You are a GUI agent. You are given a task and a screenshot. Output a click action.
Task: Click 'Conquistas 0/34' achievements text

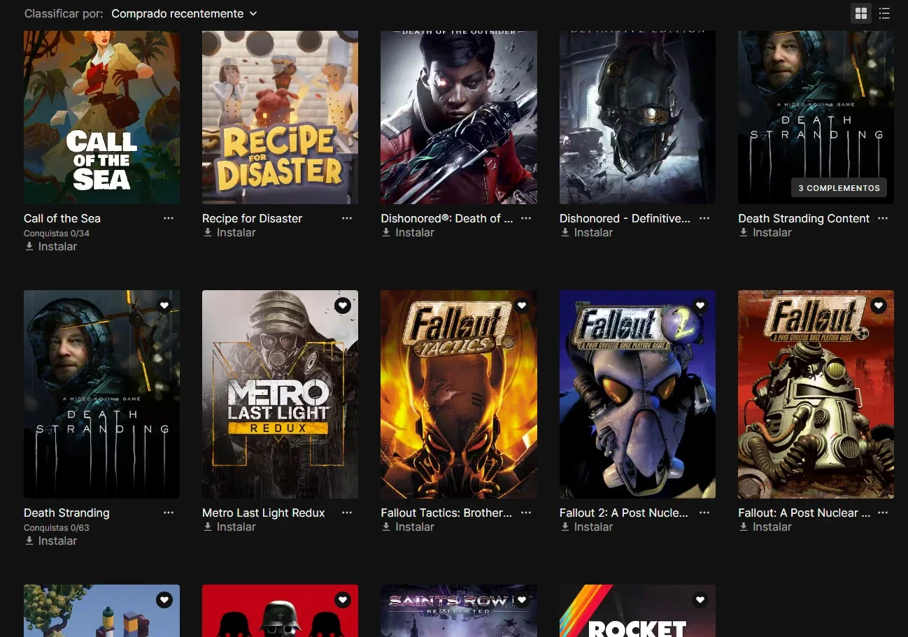pos(57,234)
